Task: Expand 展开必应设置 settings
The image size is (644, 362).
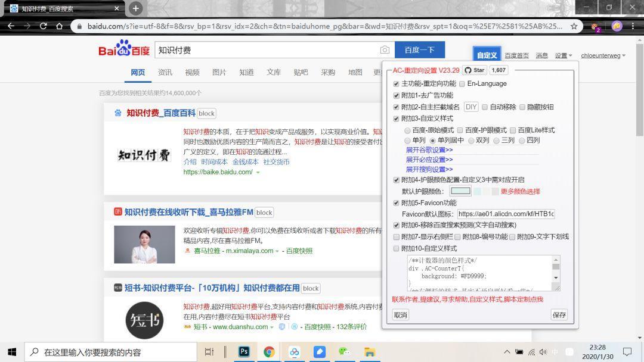Action: coord(429,160)
